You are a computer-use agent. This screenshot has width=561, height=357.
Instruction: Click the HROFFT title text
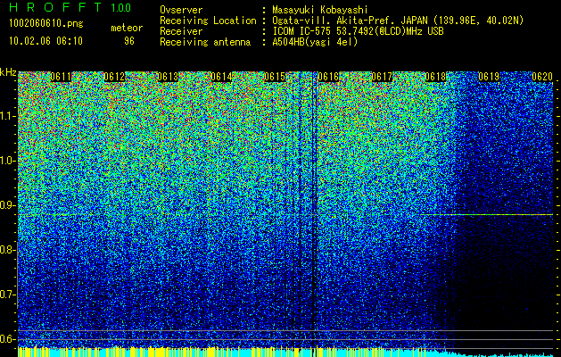55,7
